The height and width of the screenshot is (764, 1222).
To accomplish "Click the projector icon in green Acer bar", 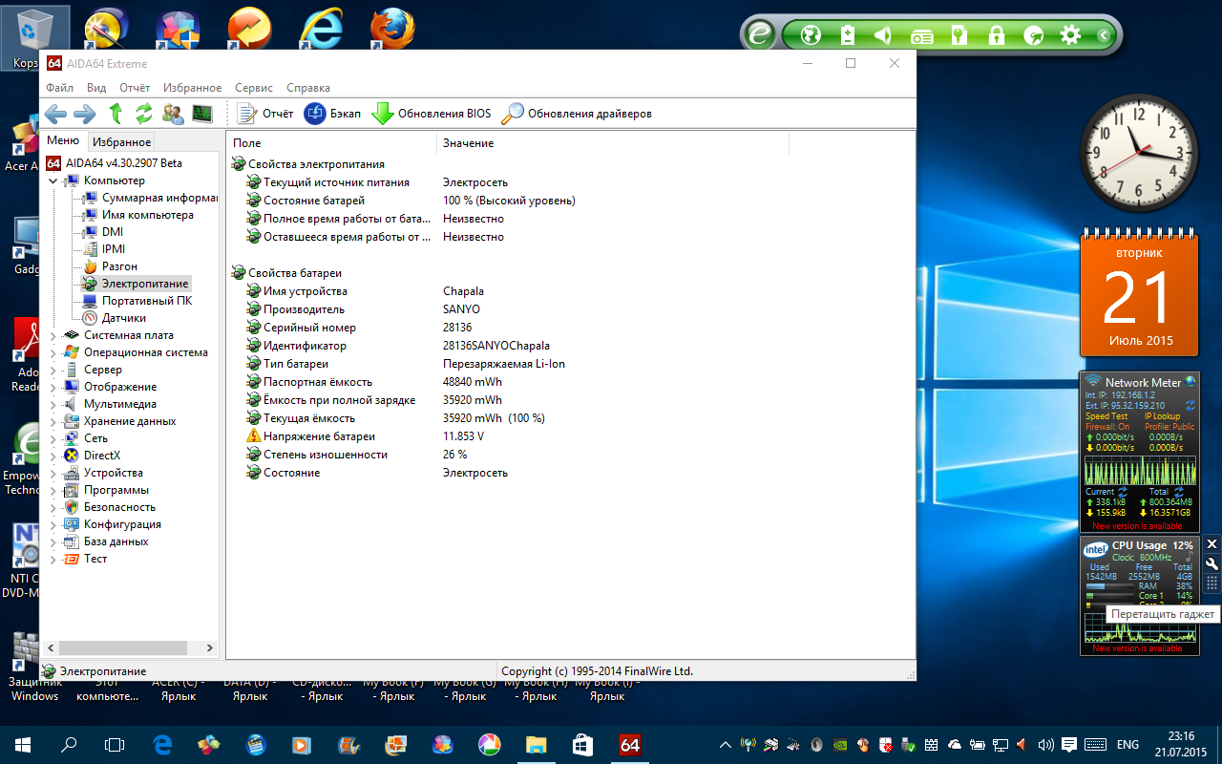I will [922, 36].
